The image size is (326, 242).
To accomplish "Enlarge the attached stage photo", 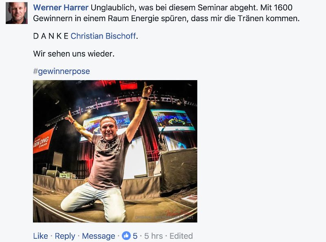I will tap(115, 151).
